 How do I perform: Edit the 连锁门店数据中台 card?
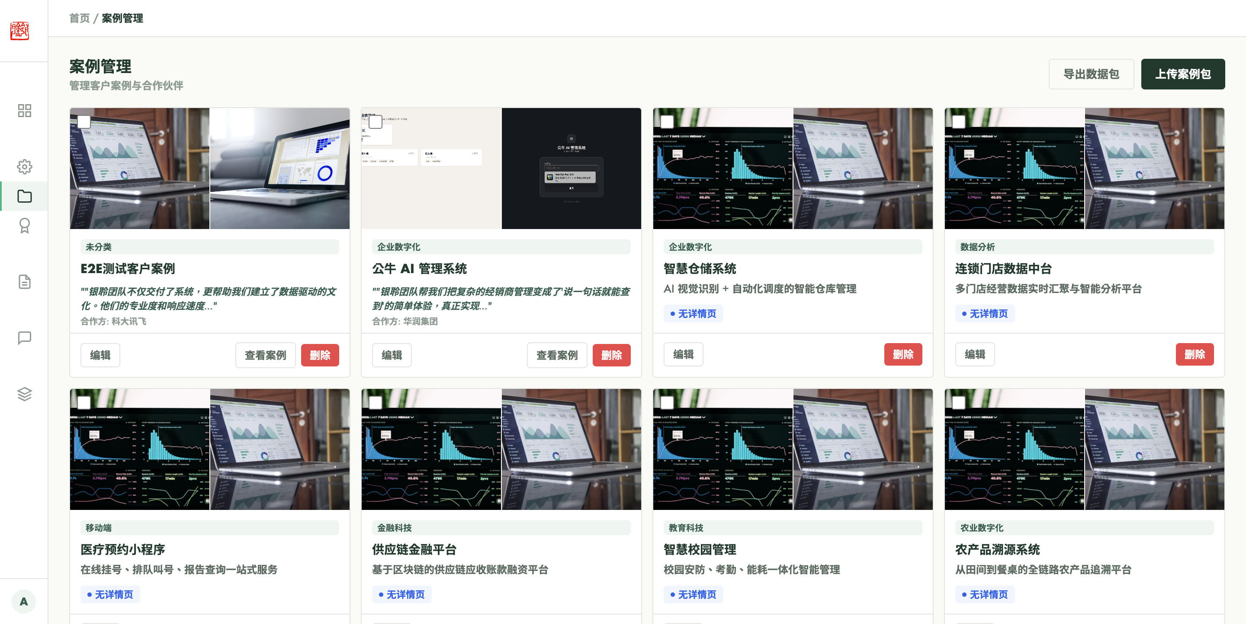point(975,354)
